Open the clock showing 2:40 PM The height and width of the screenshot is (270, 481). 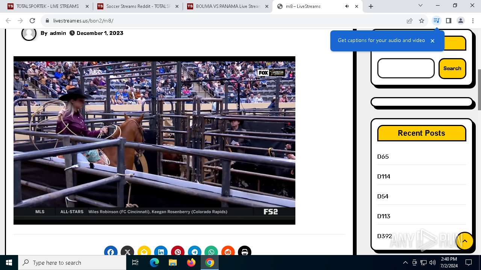tap(449, 262)
